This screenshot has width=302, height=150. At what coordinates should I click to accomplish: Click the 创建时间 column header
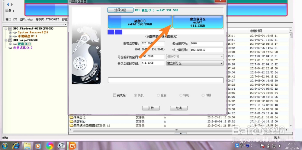click(256, 31)
